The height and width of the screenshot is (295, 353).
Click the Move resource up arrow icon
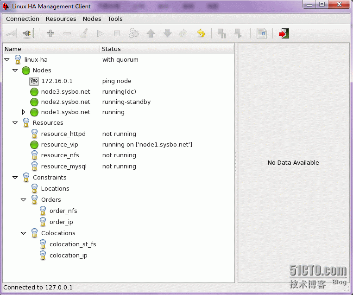tap(151, 33)
